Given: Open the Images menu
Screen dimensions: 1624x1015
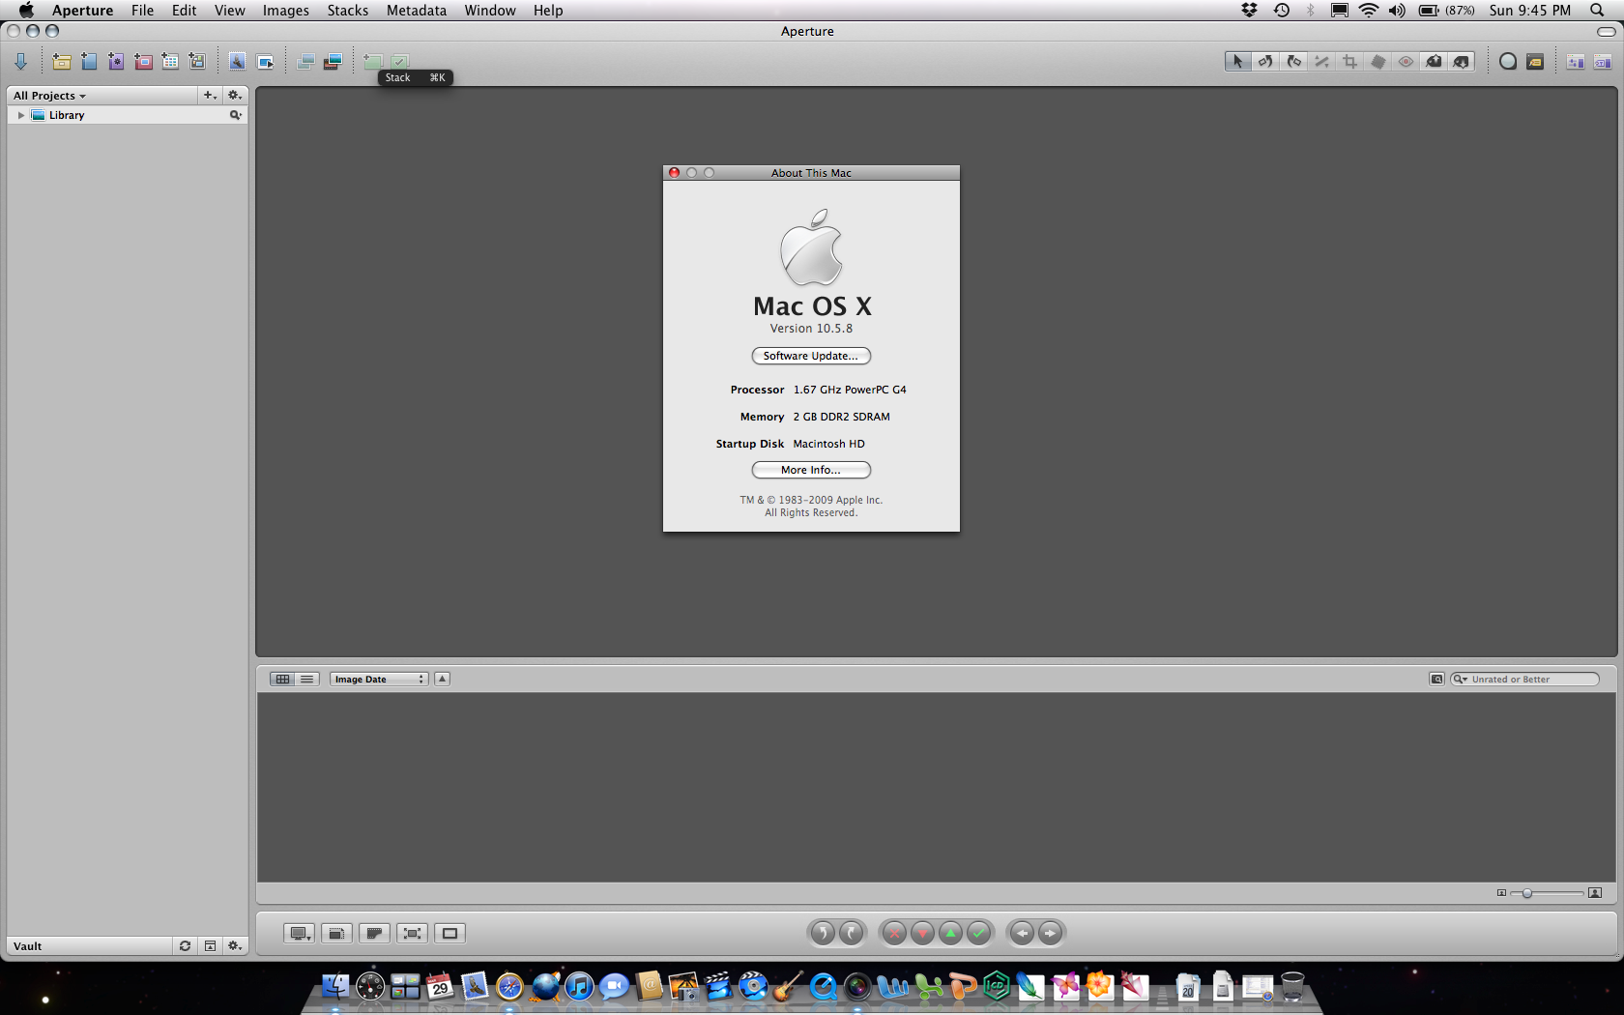Looking at the screenshot, I should [286, 11].
